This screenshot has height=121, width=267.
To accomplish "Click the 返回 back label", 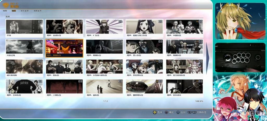I will (x=183, y=112).
